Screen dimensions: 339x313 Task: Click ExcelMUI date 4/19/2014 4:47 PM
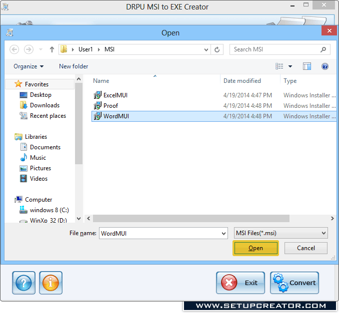[247, 95]
